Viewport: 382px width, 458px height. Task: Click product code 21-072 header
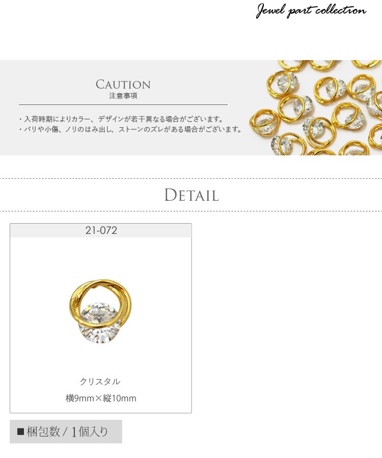[x=101, y=230]
